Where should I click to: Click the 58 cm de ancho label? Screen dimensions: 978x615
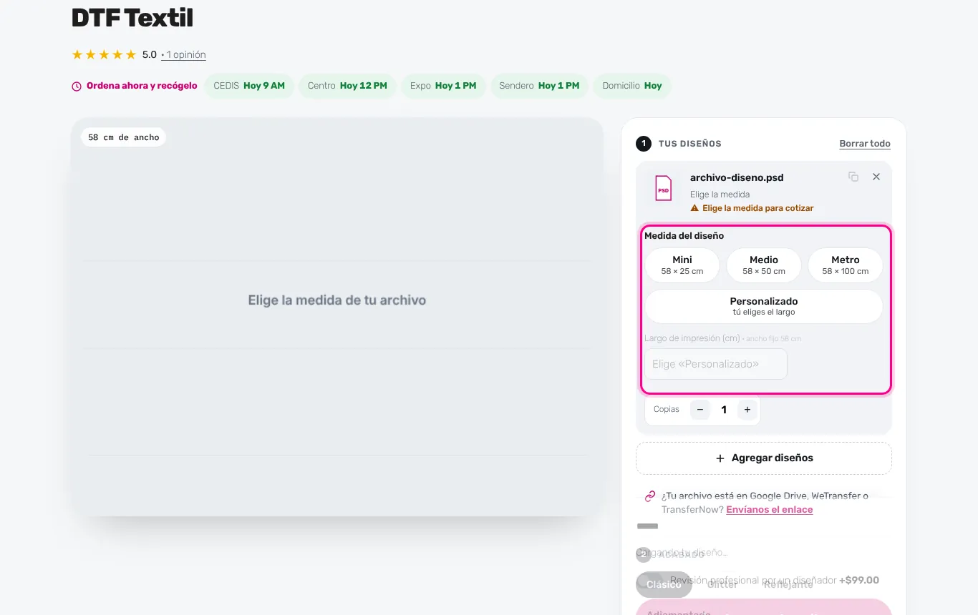[x=124, y=137]
